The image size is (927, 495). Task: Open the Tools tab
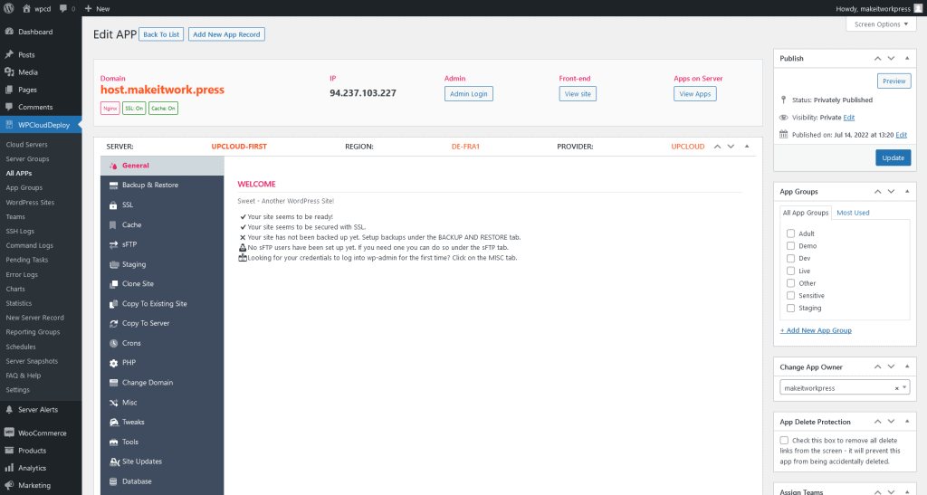click(162, 442)
